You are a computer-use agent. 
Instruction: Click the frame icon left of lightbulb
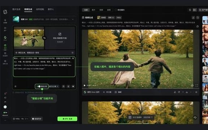tap(64, 86)
